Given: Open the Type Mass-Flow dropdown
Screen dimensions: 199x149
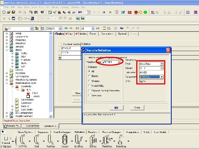Looking at the screenshot, I should [x=162, y=64].
